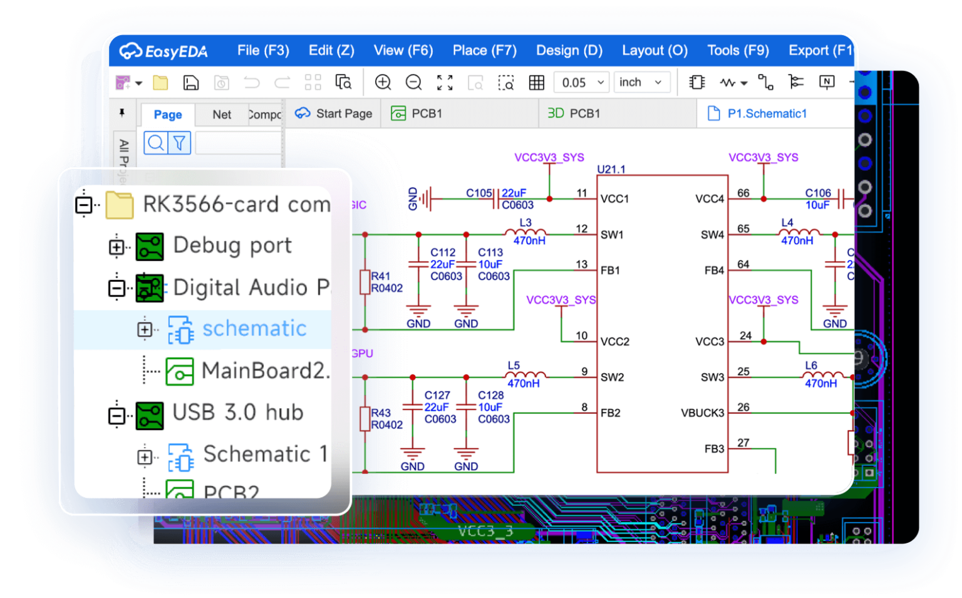Save the current schematic with the save icon
This screenshot has height=598, width=962.
[x=190, y=82]
